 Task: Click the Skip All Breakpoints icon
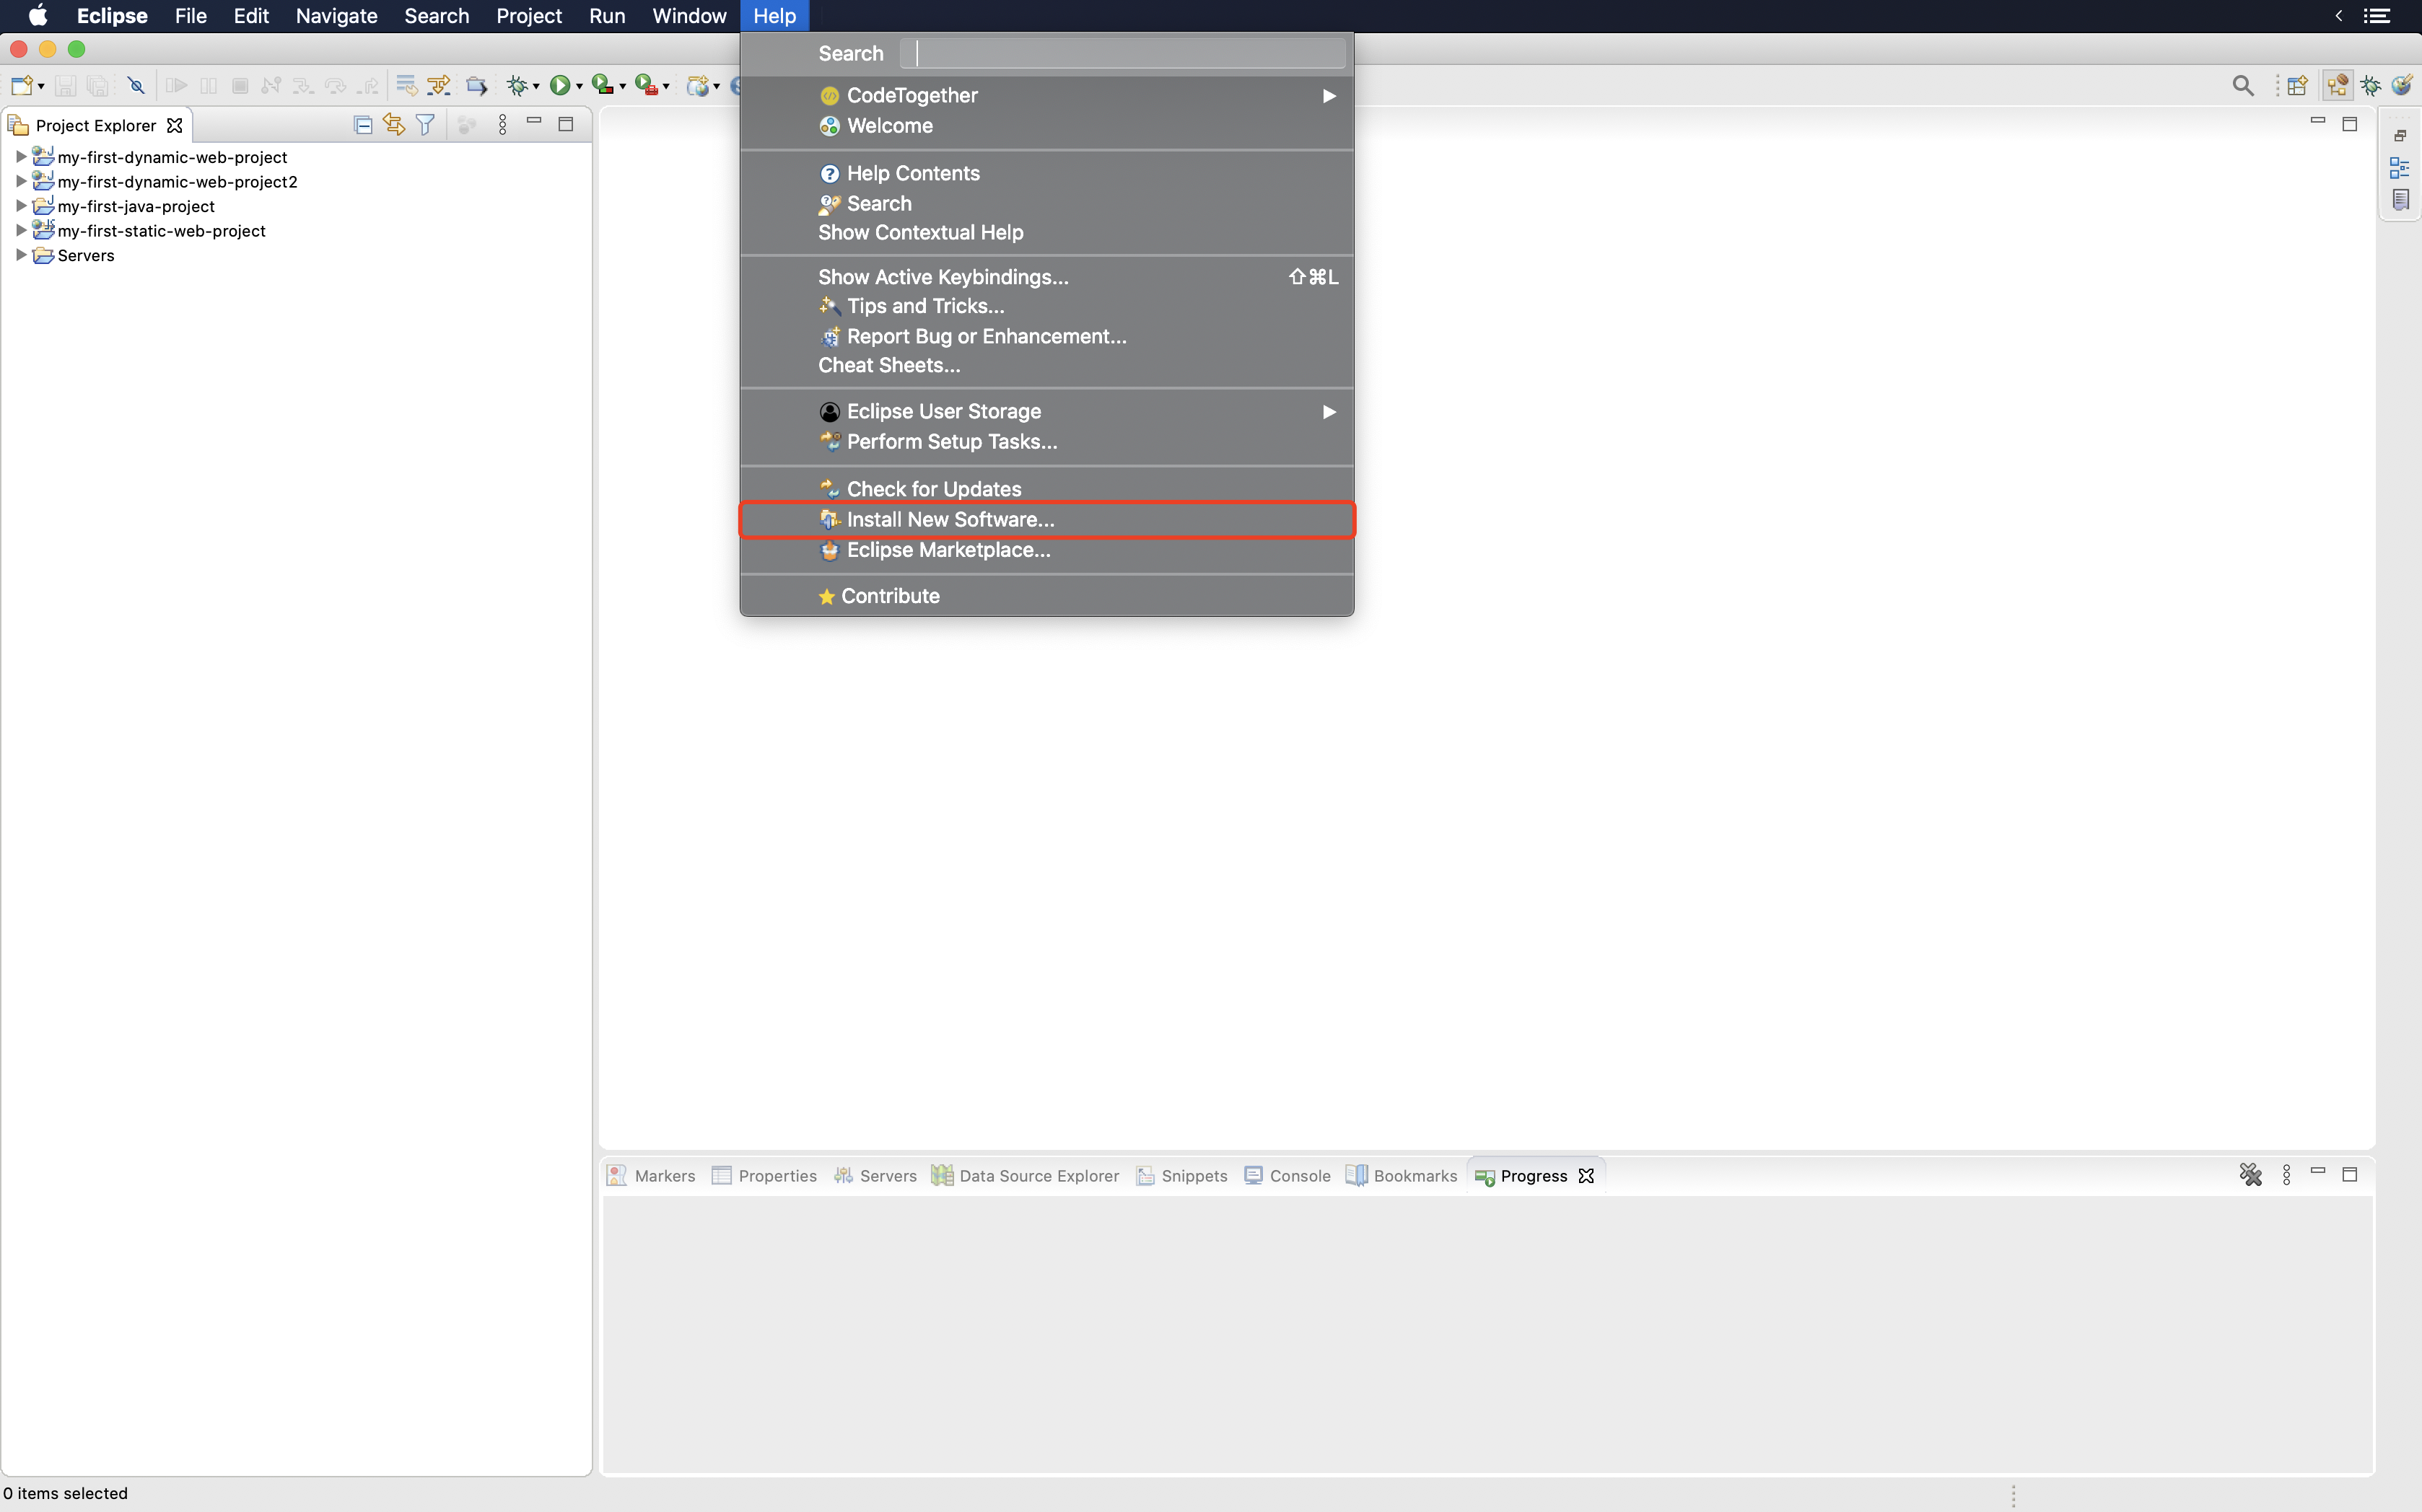136,86
